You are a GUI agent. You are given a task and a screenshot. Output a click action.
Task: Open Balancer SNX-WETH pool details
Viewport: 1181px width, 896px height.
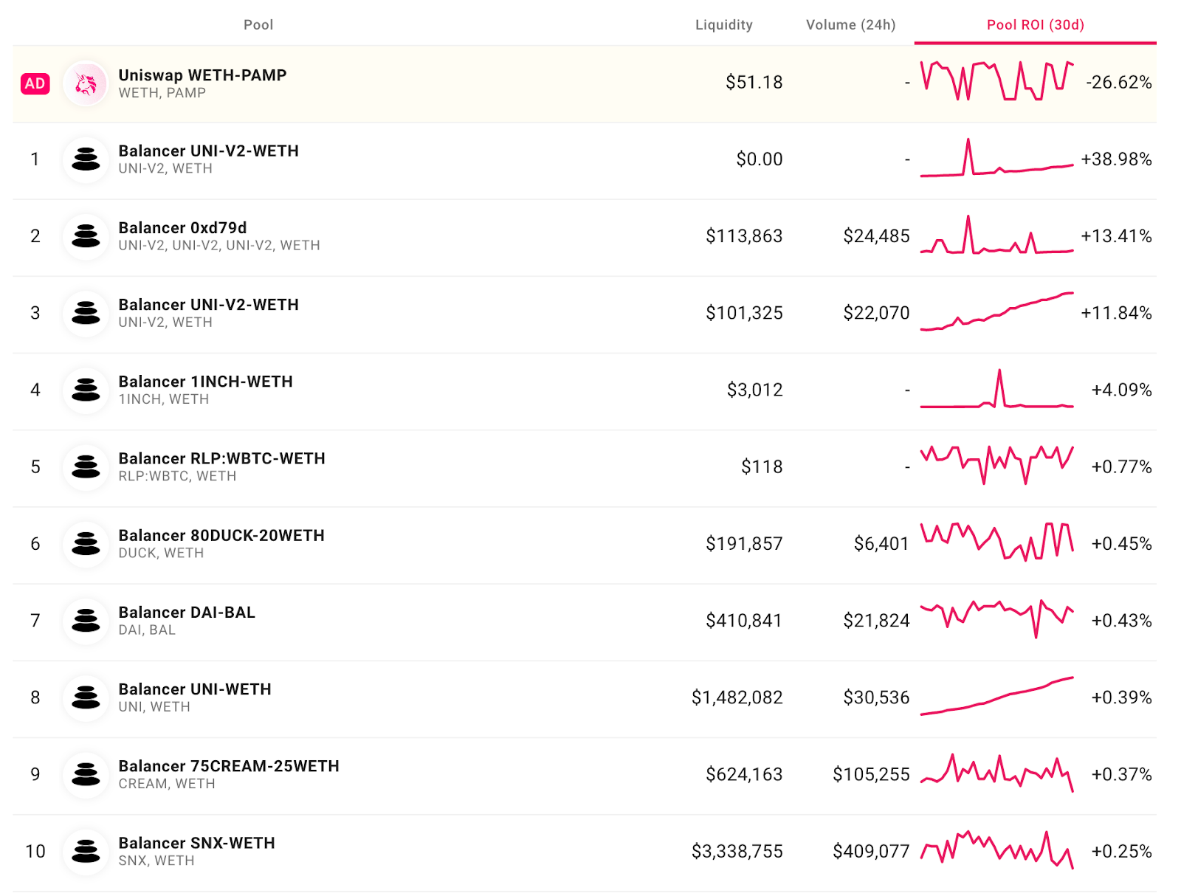[x=196, y=843]
